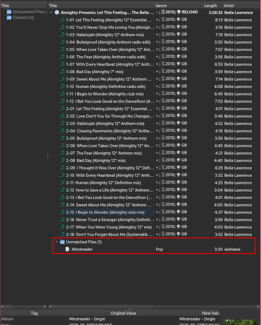
Task: Sort the album list by the Genre column
Action: [x=161, y=6]
